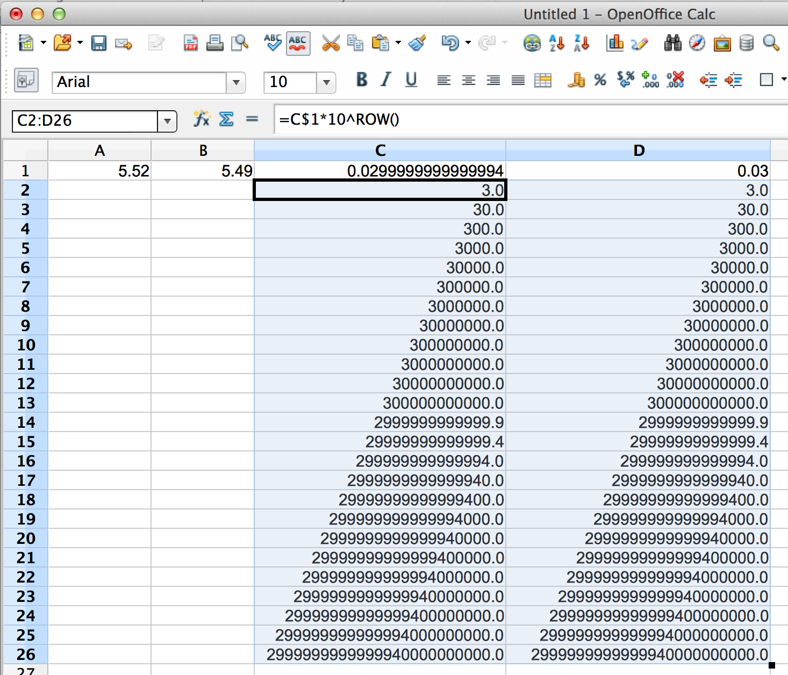788x675 pixels.
Task: Open the Name Box dropdown
Action: click(x=168, y=121)
